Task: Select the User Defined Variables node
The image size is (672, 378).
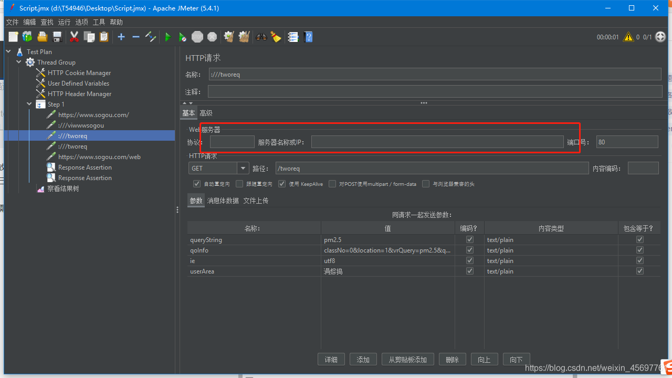Action: click(x=78, y=83)
